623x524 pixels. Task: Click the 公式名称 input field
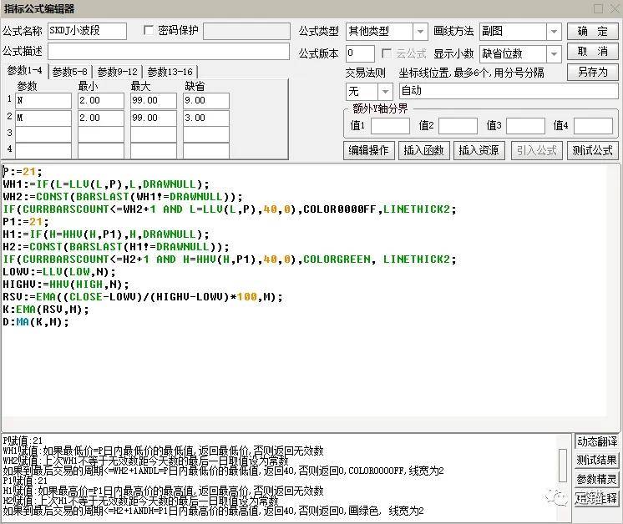pos(88,31)
